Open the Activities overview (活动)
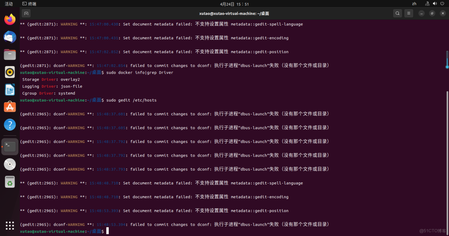This screenshot has width=449, height=236. click(9, 4)
